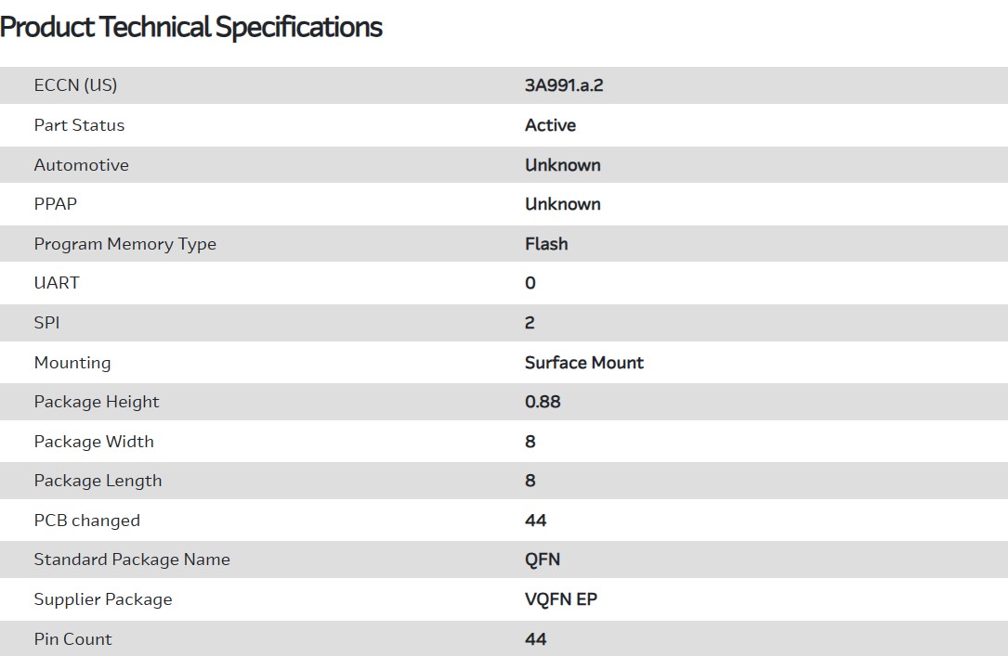Select the Package Length label
This screenshot has width=1008, height=656.
98,481
